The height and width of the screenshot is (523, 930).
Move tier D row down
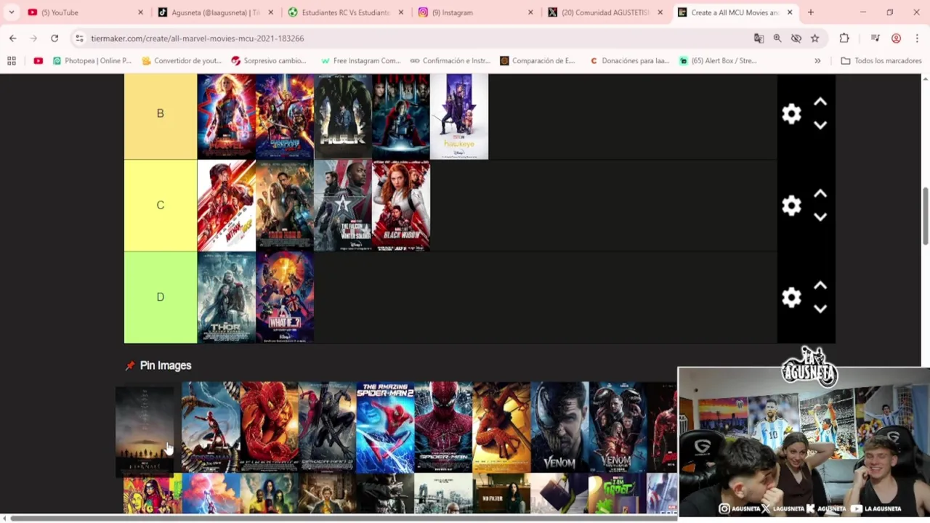[x=820, y=308]
